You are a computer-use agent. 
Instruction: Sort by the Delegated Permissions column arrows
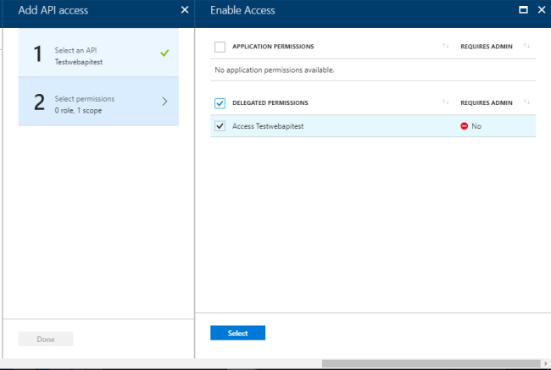coord(445,102)
